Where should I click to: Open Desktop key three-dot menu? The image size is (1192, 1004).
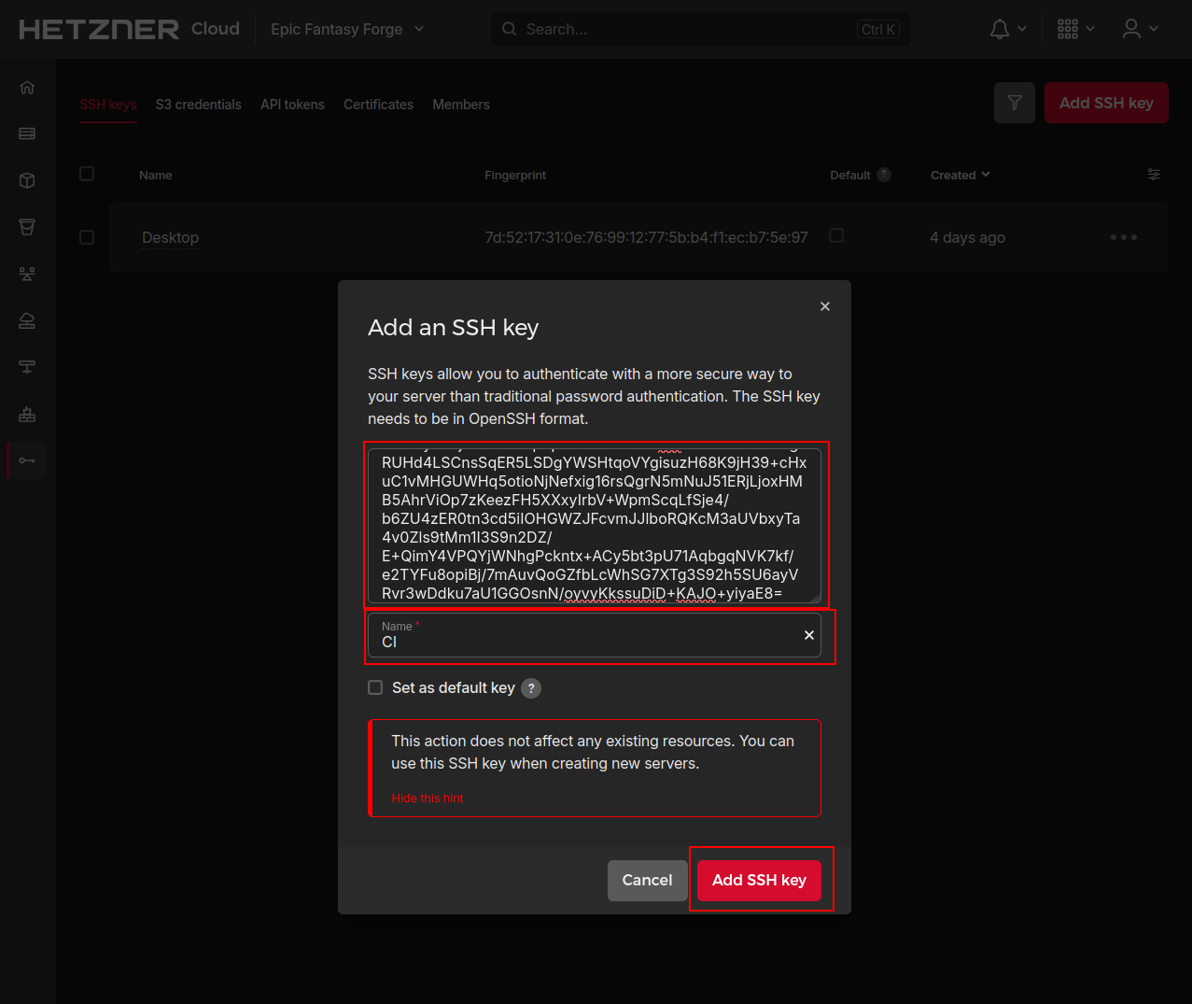(1124, 237)
